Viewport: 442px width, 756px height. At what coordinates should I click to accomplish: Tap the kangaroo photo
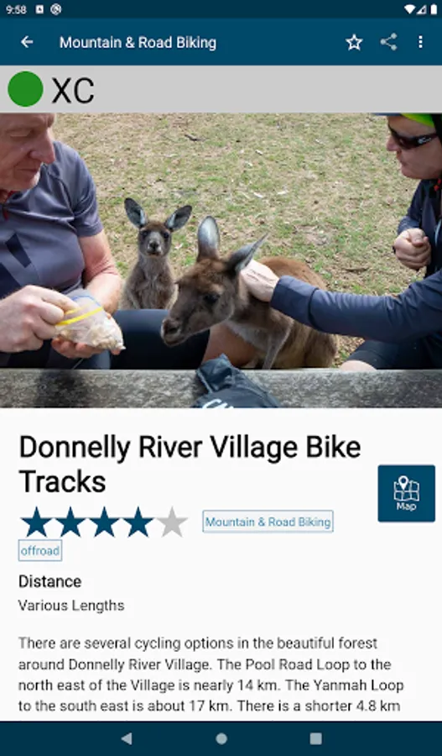click(x=221, y=260)
